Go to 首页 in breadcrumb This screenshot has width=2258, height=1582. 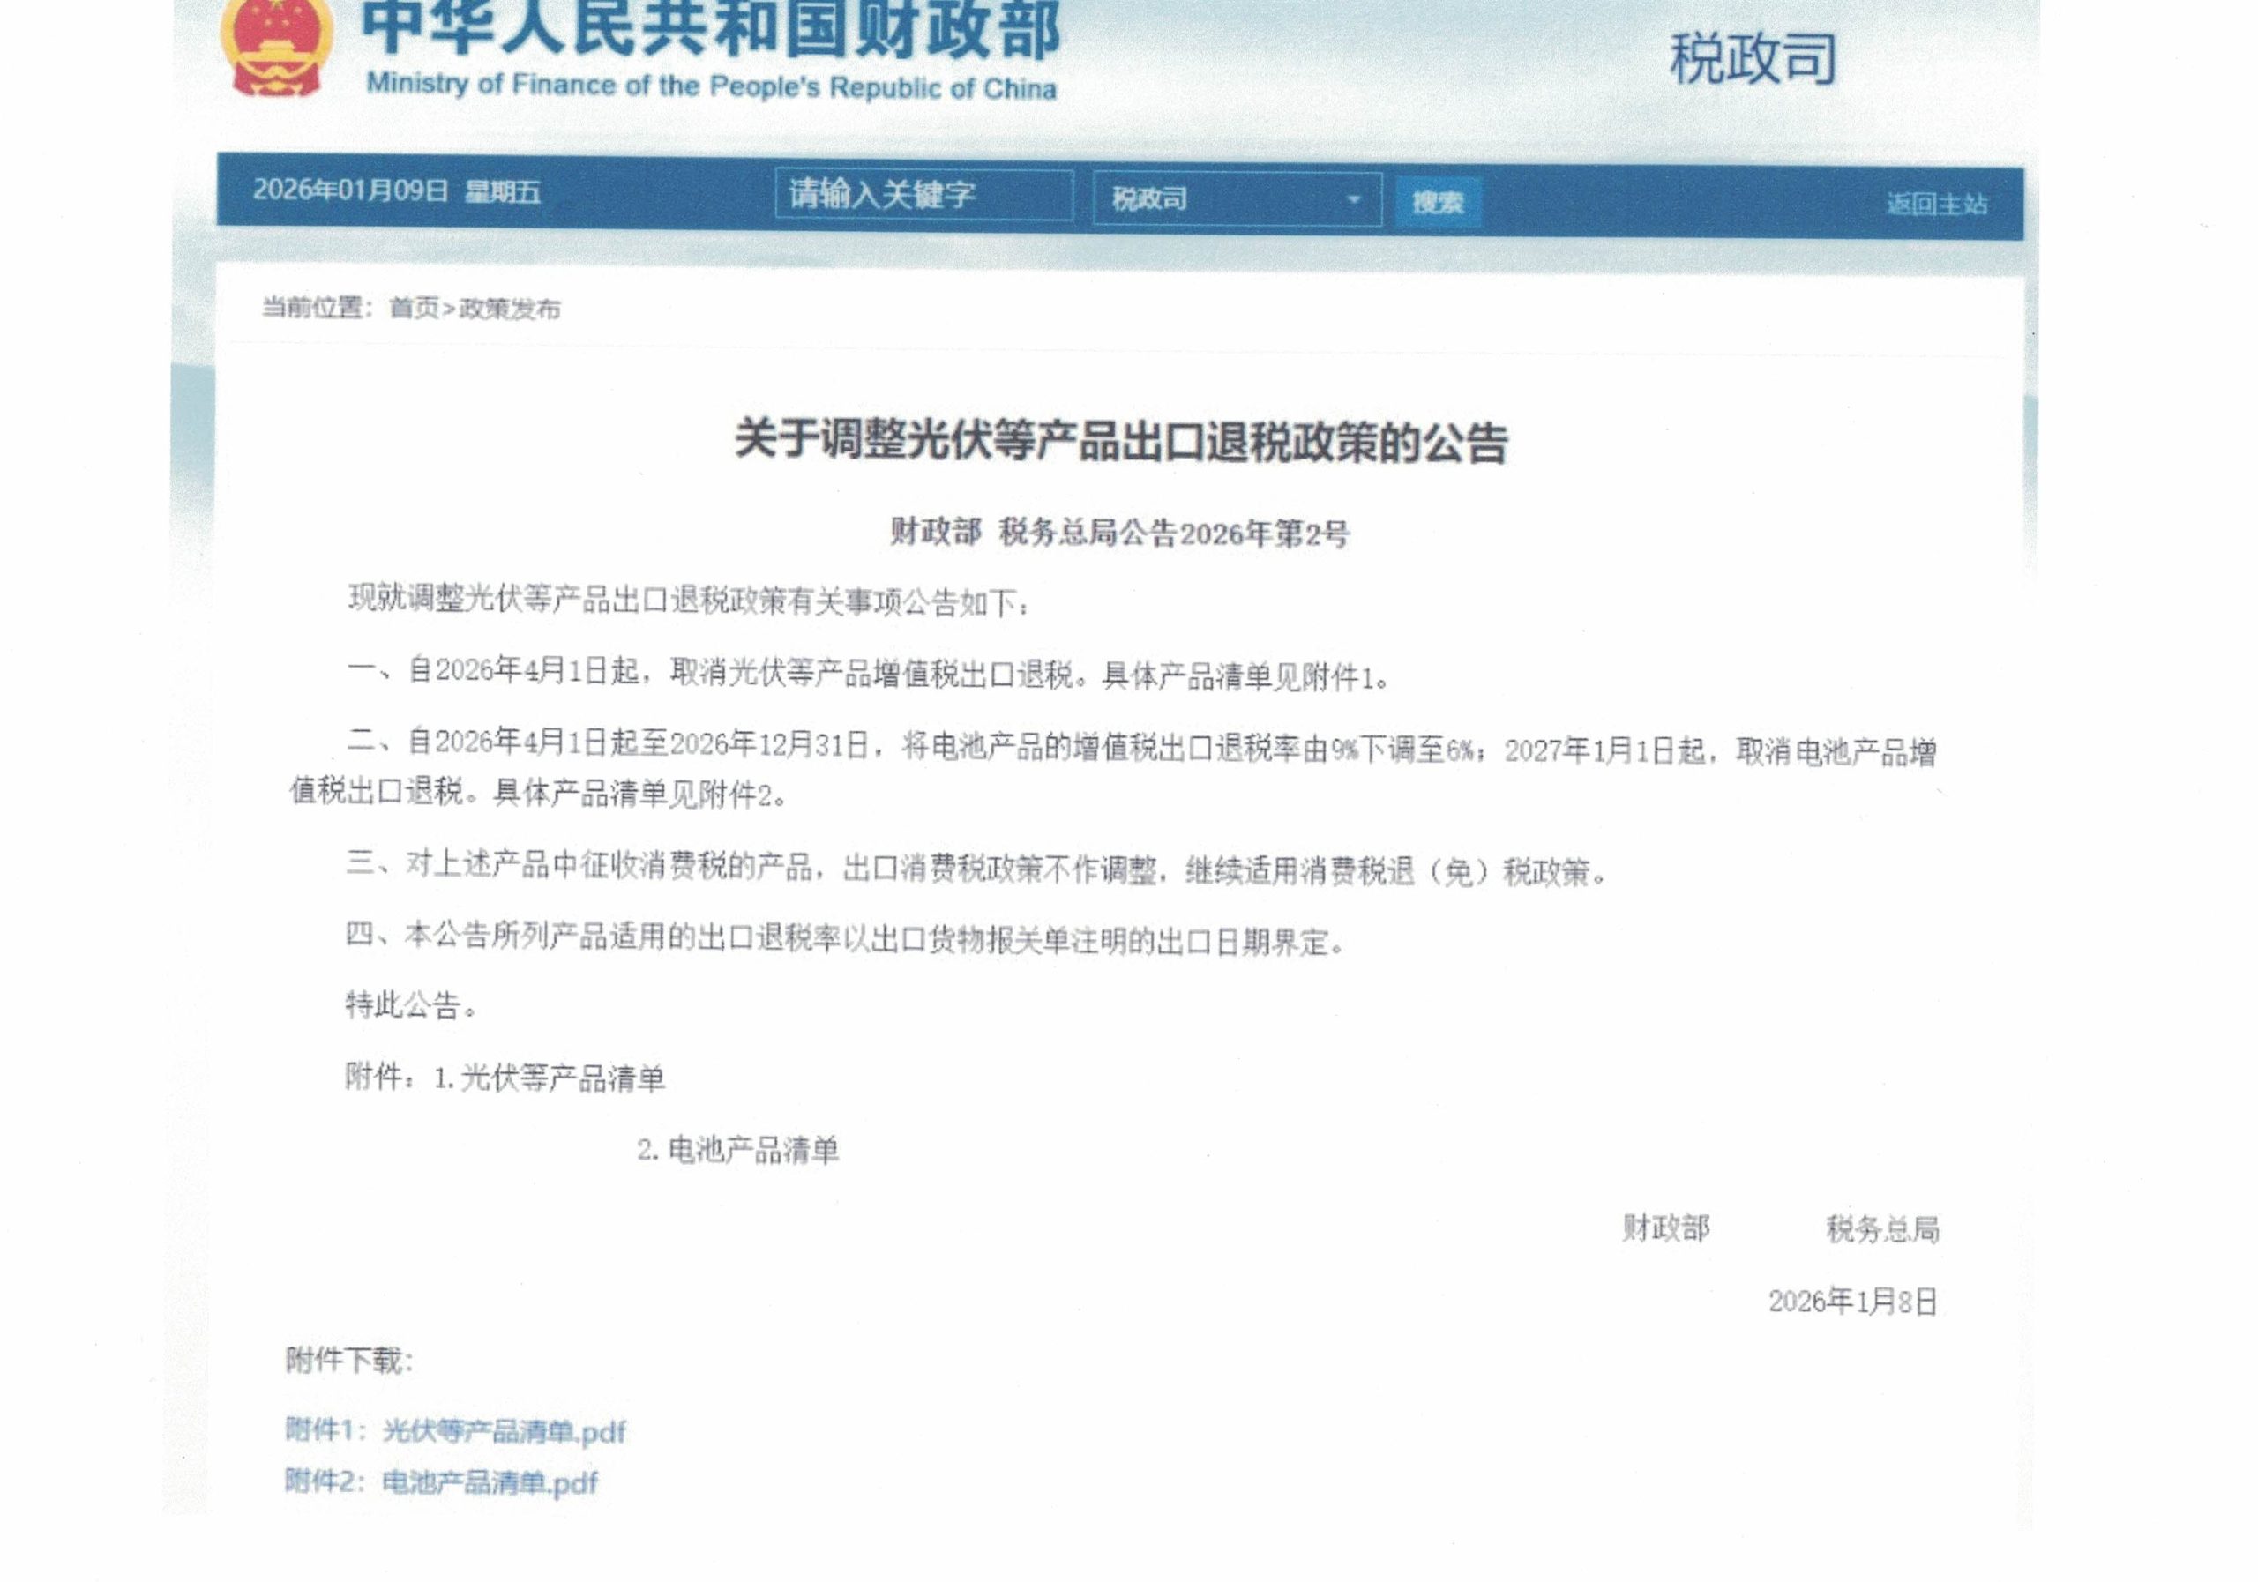[413, 309]
